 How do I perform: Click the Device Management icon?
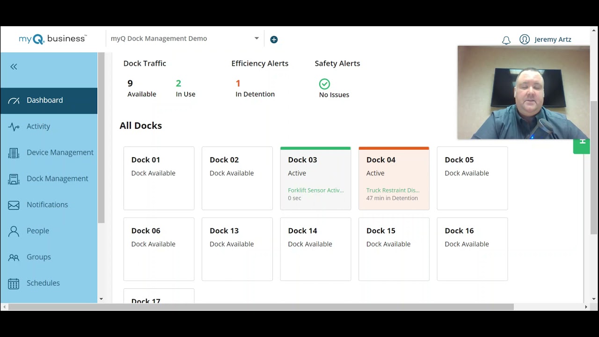coord(14,153)
